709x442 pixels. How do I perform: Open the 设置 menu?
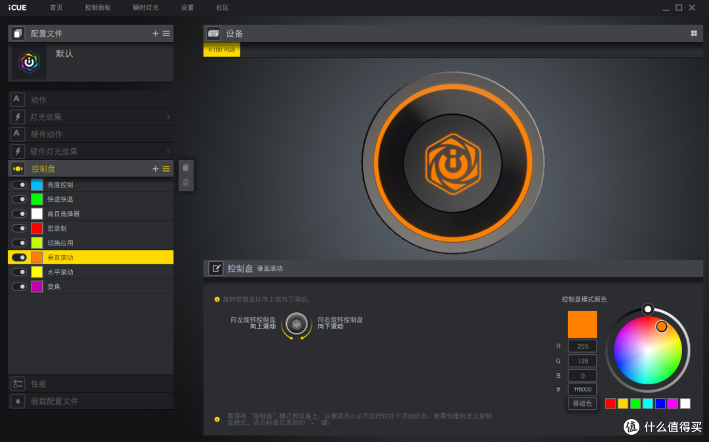[x=187, y=8]
